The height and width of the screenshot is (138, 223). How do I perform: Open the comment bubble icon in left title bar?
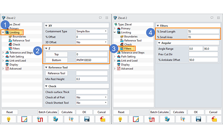point(100,18)
